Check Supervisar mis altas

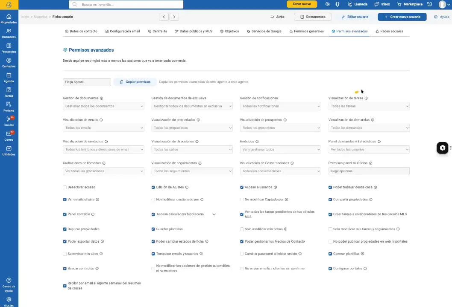[65, 254]
